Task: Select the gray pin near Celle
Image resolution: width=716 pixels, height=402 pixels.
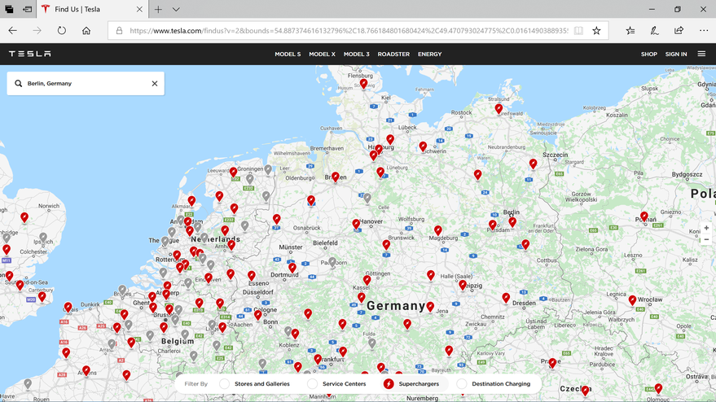Action: pyautogui.click(x=367, y=198)
